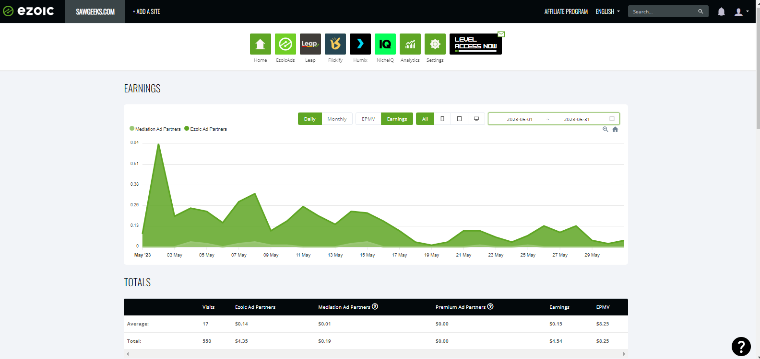
Task: Click the Total row label
Action: (134, 341)
